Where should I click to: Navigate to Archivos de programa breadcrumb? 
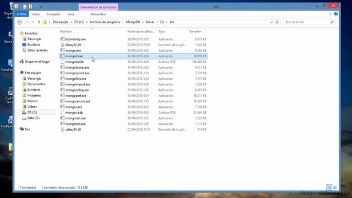coord(105,22)
